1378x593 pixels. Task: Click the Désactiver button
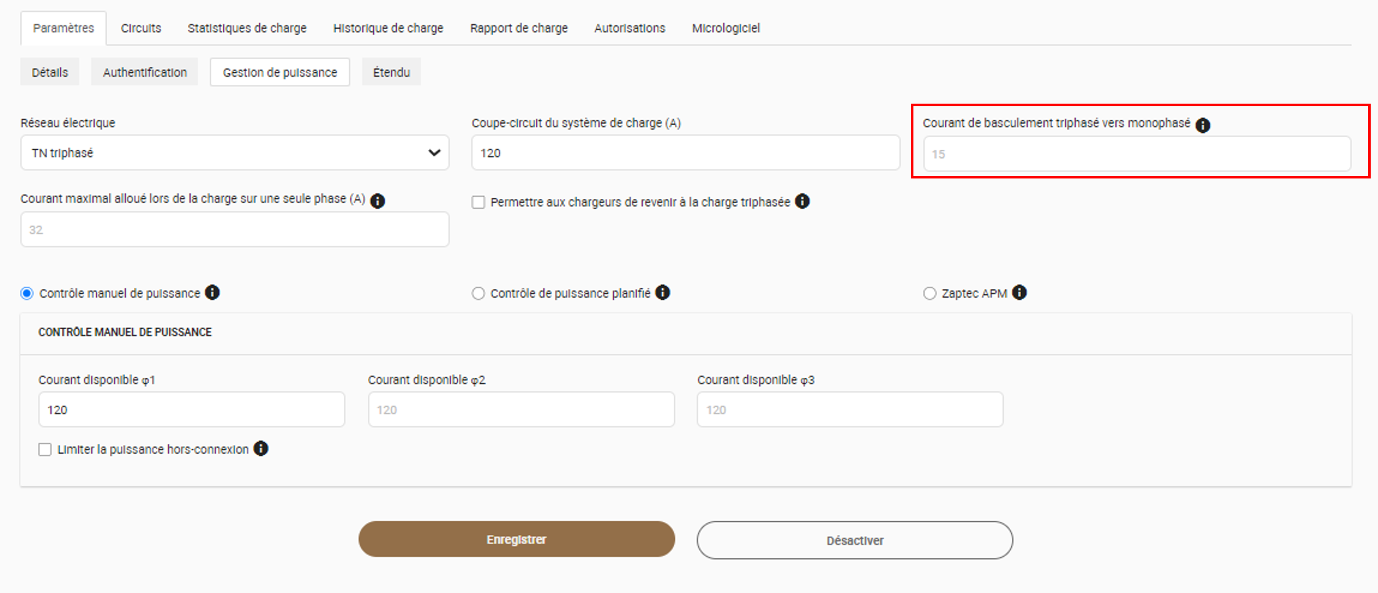click(x=855, y=541)
